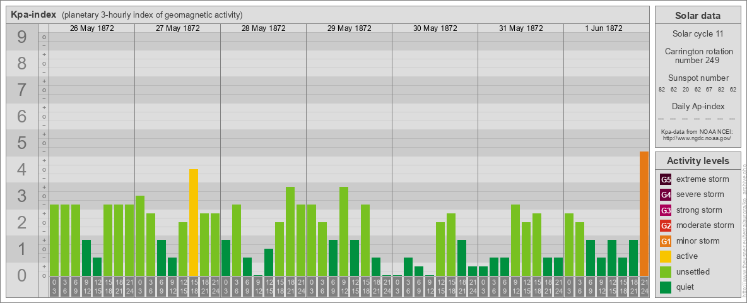The image size is (747, 303).
Task: Click the quiet legend label
Action: 685,287
